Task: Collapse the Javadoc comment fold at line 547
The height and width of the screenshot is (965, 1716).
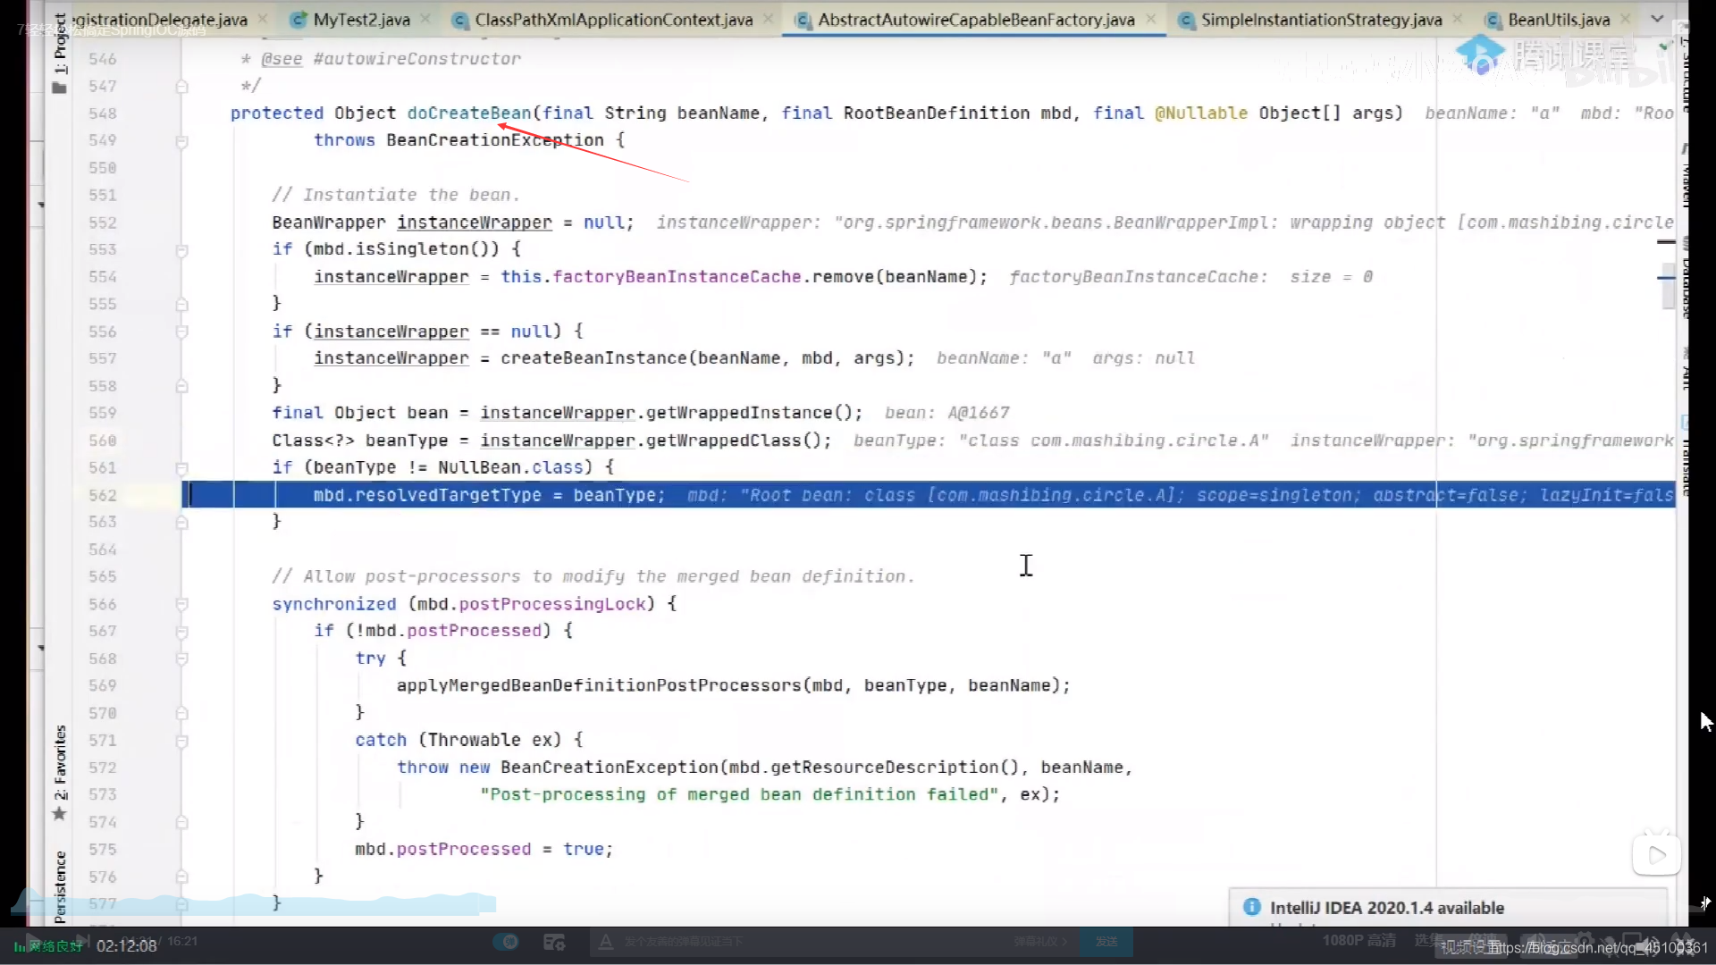Action: pyautogui.click(x=181, y=87)
